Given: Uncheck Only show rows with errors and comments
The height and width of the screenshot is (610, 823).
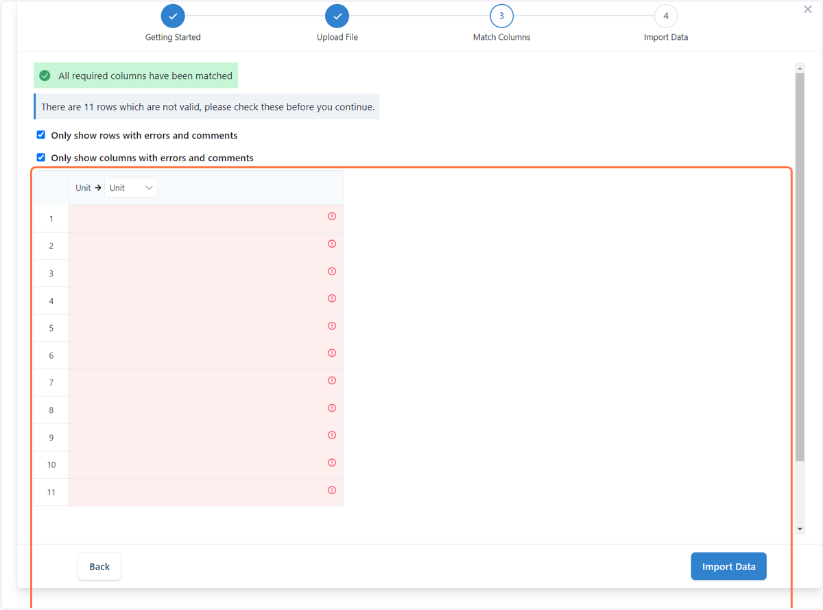Looking at the screenshot, I should [x=41, y=135].
